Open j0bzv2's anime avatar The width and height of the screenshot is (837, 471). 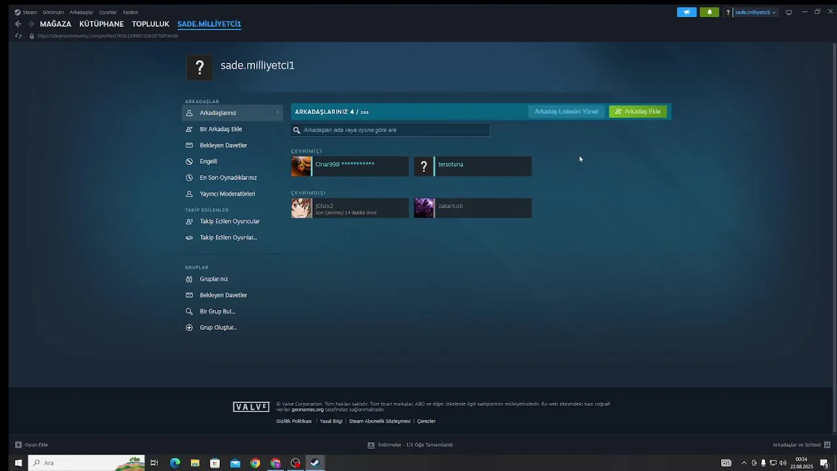(x=301, y=208)
